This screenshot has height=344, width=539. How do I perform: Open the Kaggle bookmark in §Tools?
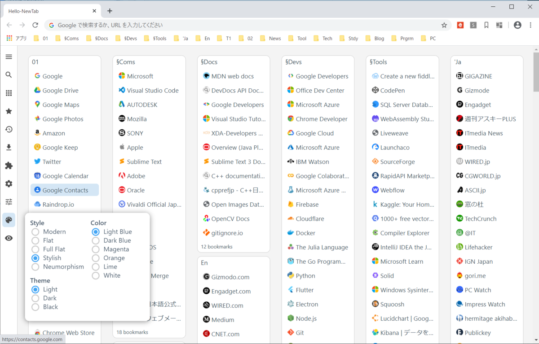pos(402,205)
